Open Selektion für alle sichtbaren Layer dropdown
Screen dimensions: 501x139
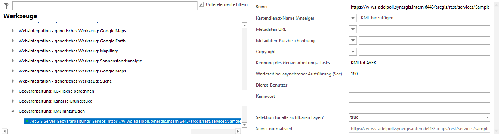tap(419, 117)
